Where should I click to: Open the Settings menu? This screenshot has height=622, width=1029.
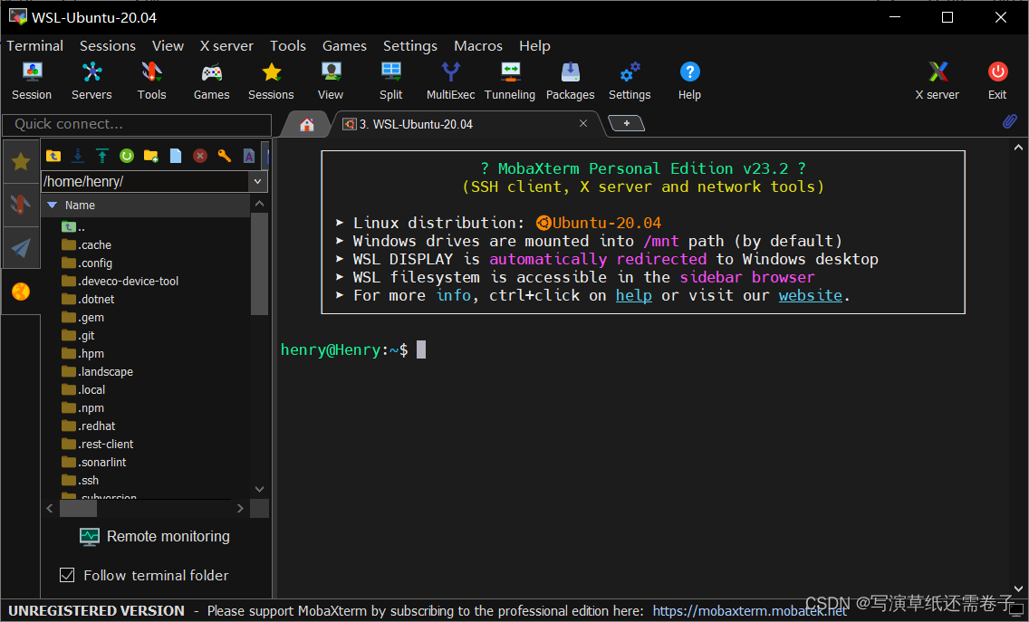click(x=410, y=46)
